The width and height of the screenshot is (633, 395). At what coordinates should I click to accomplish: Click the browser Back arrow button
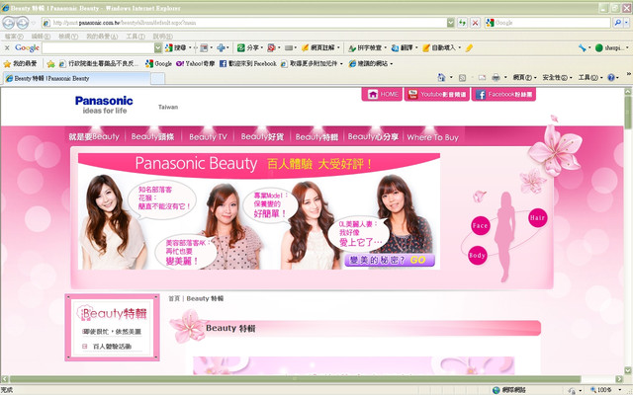[x=9, y=23]
